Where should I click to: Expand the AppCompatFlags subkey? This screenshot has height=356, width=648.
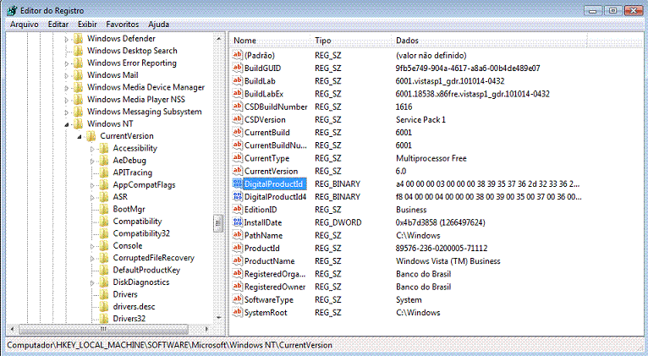[92, 185]
